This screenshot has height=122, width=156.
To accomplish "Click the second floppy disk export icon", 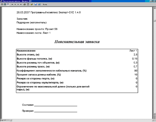I will 39,4.
